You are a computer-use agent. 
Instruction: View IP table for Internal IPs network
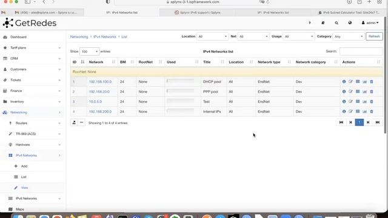point(358,111)
